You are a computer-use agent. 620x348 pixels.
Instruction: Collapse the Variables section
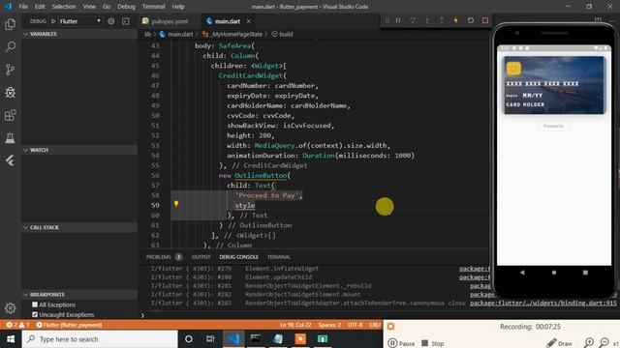79,35
